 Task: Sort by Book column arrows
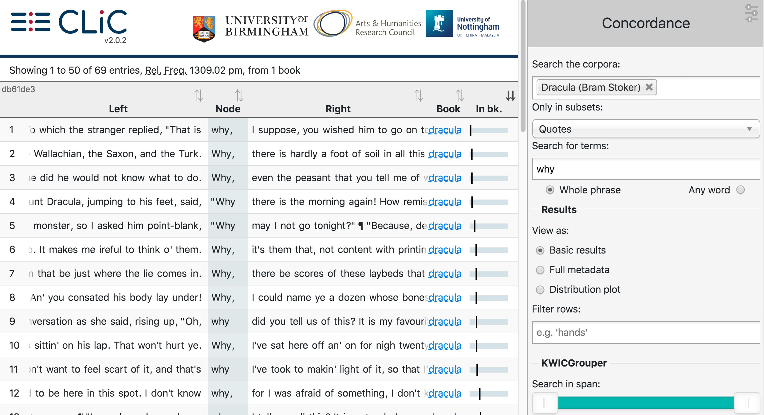click(x=460, y=95)
